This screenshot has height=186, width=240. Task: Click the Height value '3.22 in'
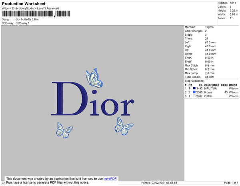coord(234,10)
